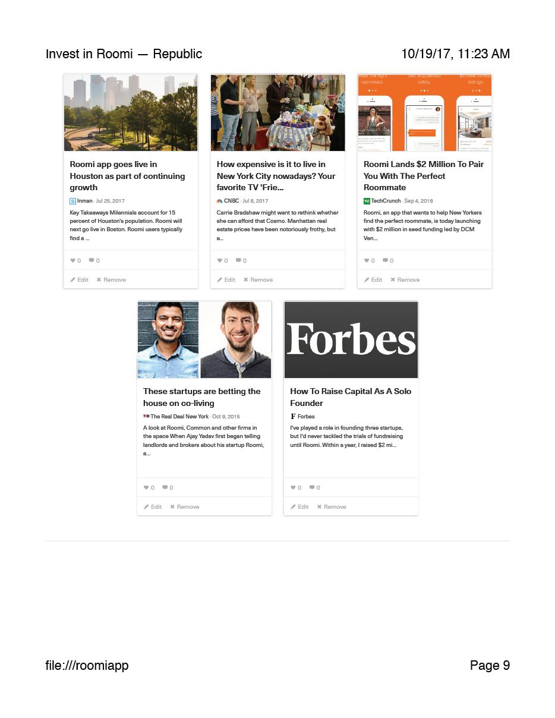
Task: Remove the Houston Roomi article card
Action: (x=111, y=279)
